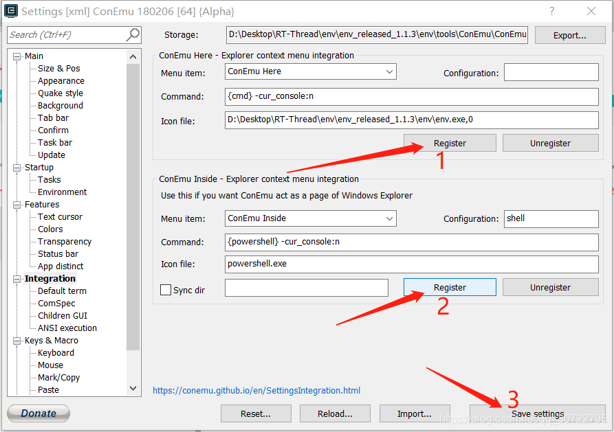614x432 pixels.
Task: Select the Paste settings page
Action: click(48, 390)
